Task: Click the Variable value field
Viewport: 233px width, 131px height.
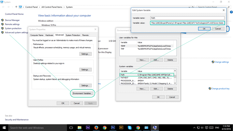Action: [x=187, y=23]
